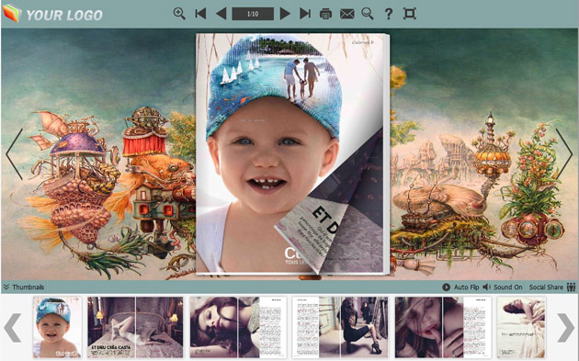The image size is (579, 361).
Task: Start Auto Flip playback
Action: pyautogui.click(x=460, y=287)
